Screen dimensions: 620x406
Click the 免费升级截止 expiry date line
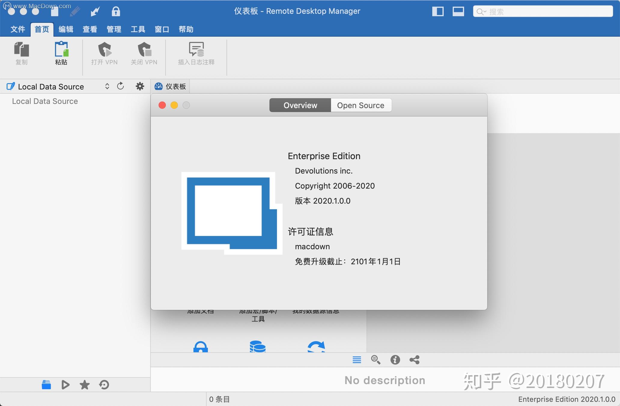[348, 262]
